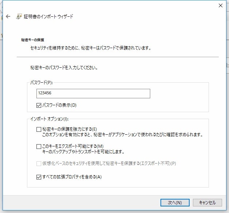
Task: Click the 証明書のインポート ウィザード title text
Action: click(x=48, y=16)
